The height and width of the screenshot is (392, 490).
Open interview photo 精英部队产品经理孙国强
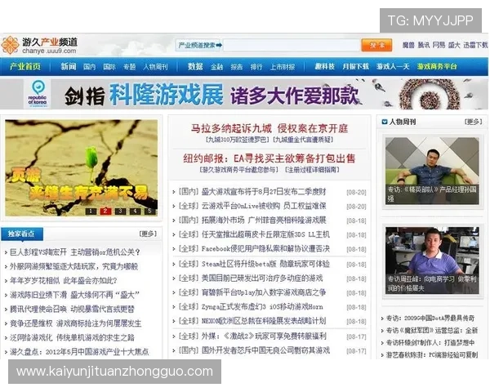point(432,171)
